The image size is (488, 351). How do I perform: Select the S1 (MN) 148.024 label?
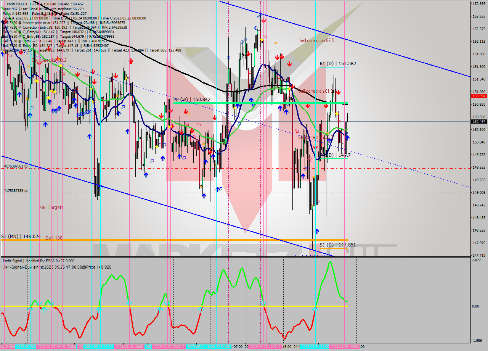(21, 236)
